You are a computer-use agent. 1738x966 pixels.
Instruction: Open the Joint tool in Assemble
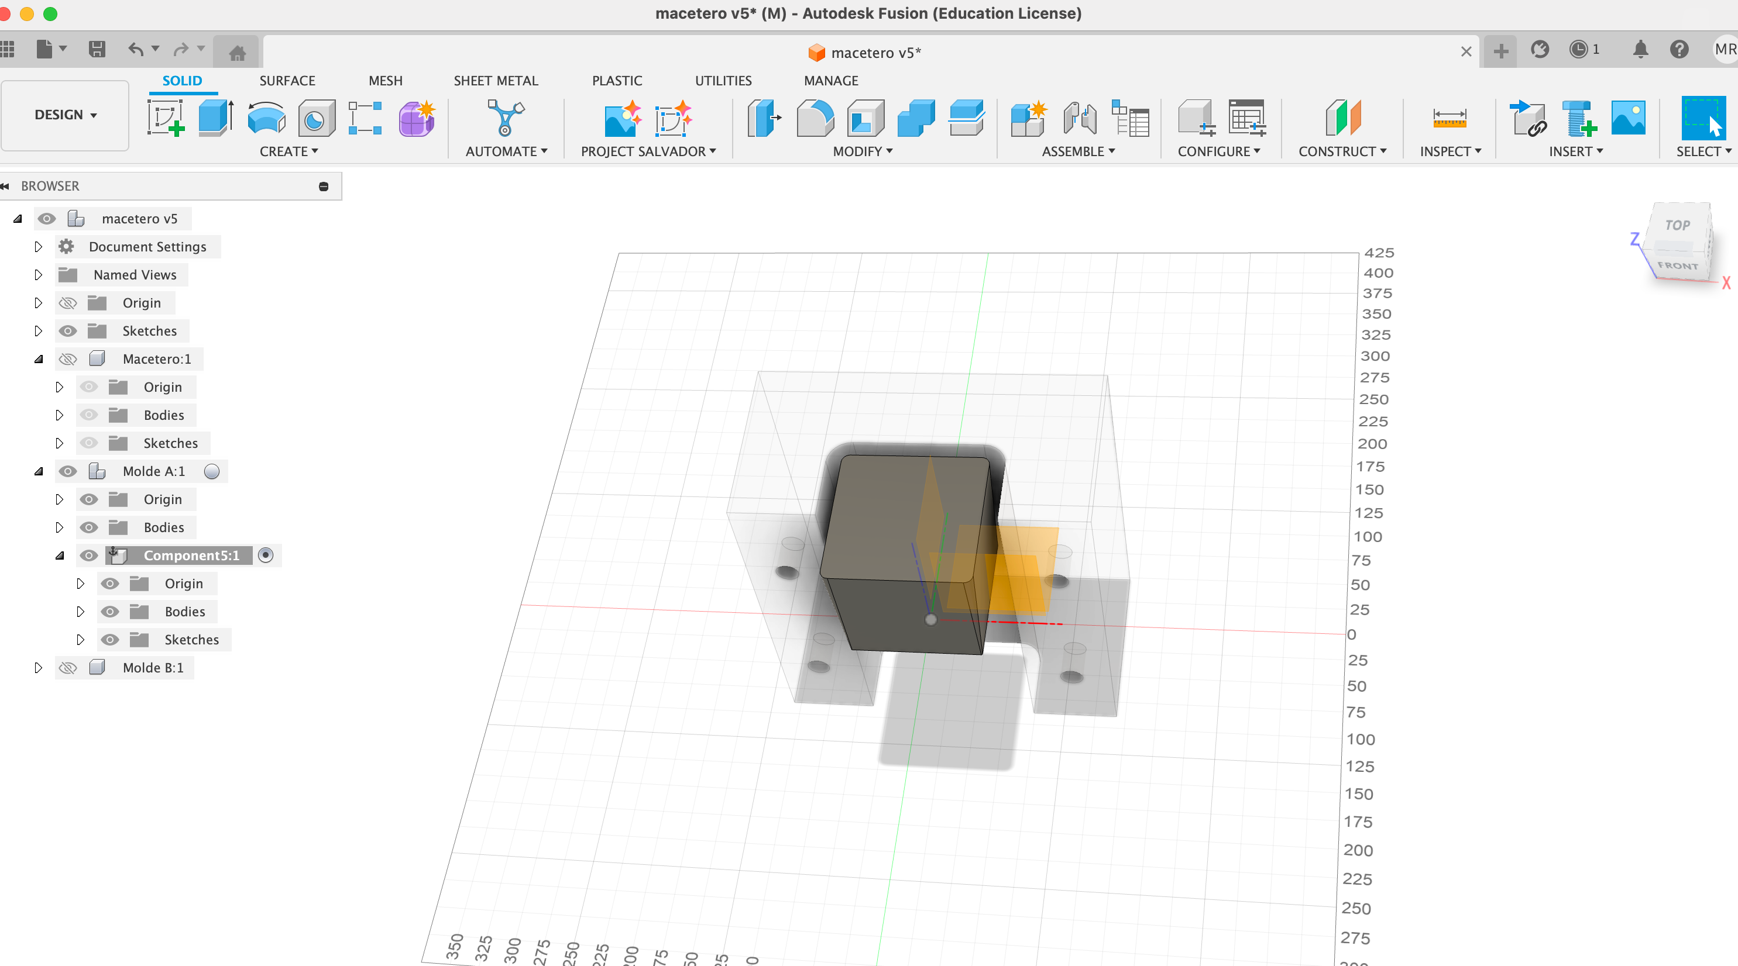[x=1080, y=118]
